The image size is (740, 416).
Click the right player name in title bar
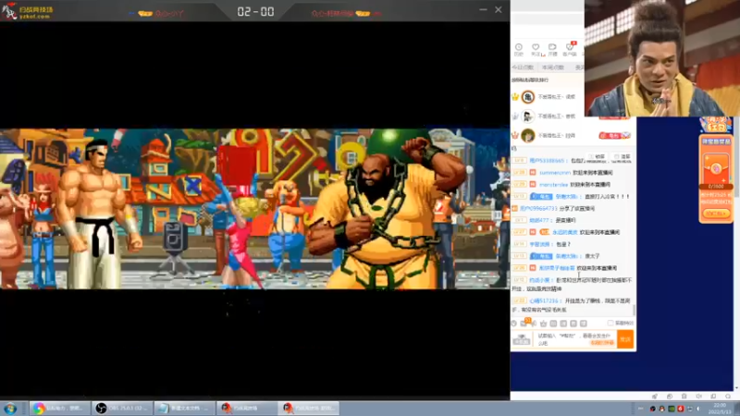(x=332, y=13)
